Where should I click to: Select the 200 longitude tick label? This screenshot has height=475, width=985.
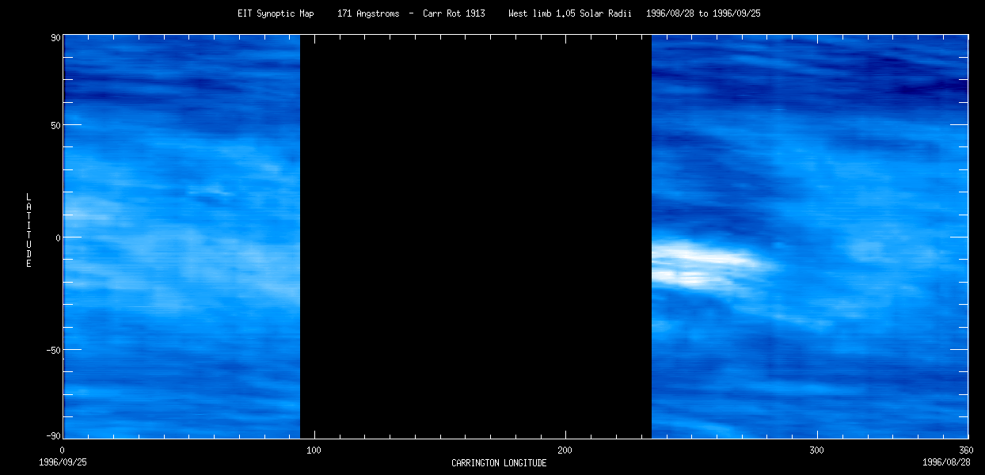tap(565, 450)
